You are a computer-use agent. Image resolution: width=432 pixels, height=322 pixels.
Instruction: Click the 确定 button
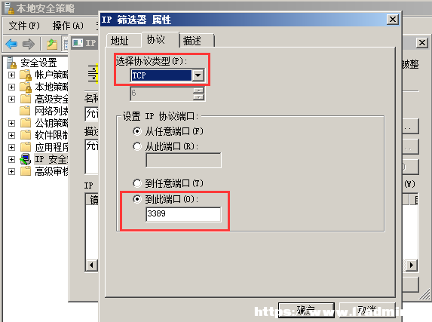click(x=306, y=311)
